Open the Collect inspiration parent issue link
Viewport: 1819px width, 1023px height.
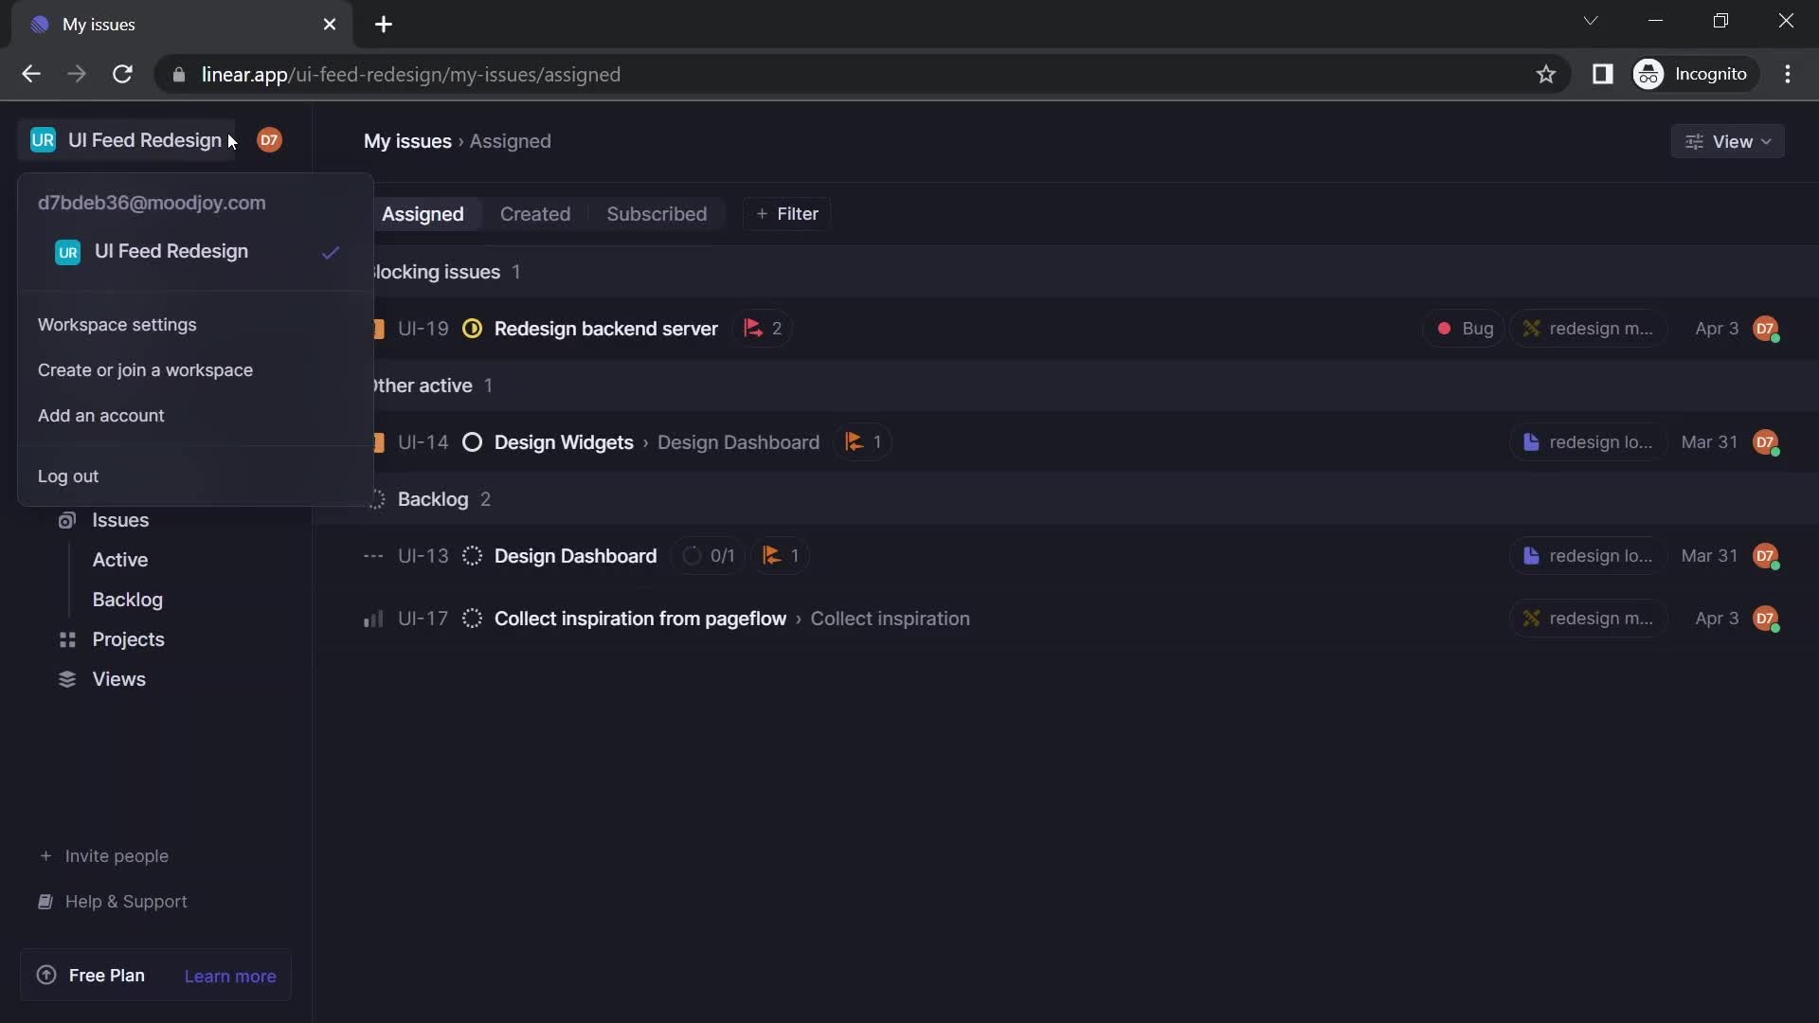coord(890,619)
